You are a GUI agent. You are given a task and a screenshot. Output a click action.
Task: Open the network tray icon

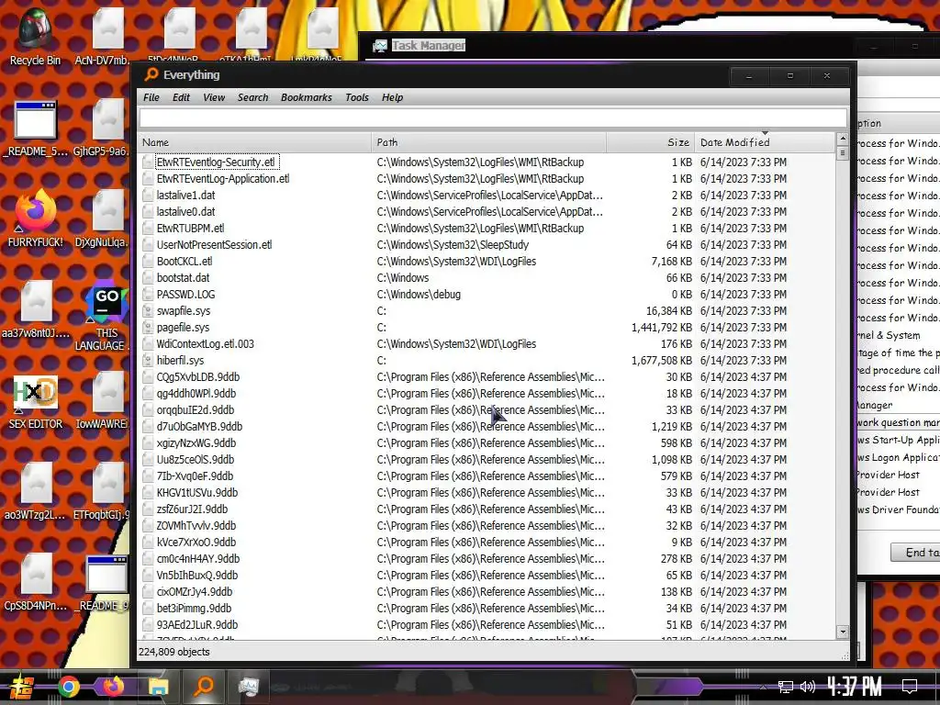[x=786, y=687]
